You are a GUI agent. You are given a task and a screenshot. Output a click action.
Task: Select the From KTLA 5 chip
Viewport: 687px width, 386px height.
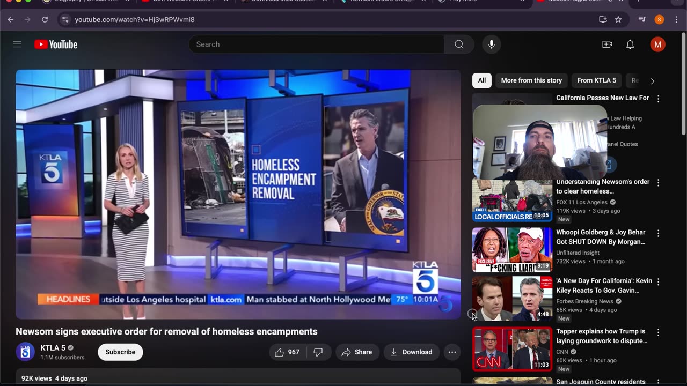[596, 80]
